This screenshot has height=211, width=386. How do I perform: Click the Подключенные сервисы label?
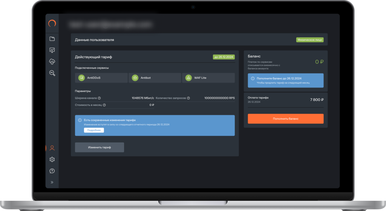tap(92, 68)
